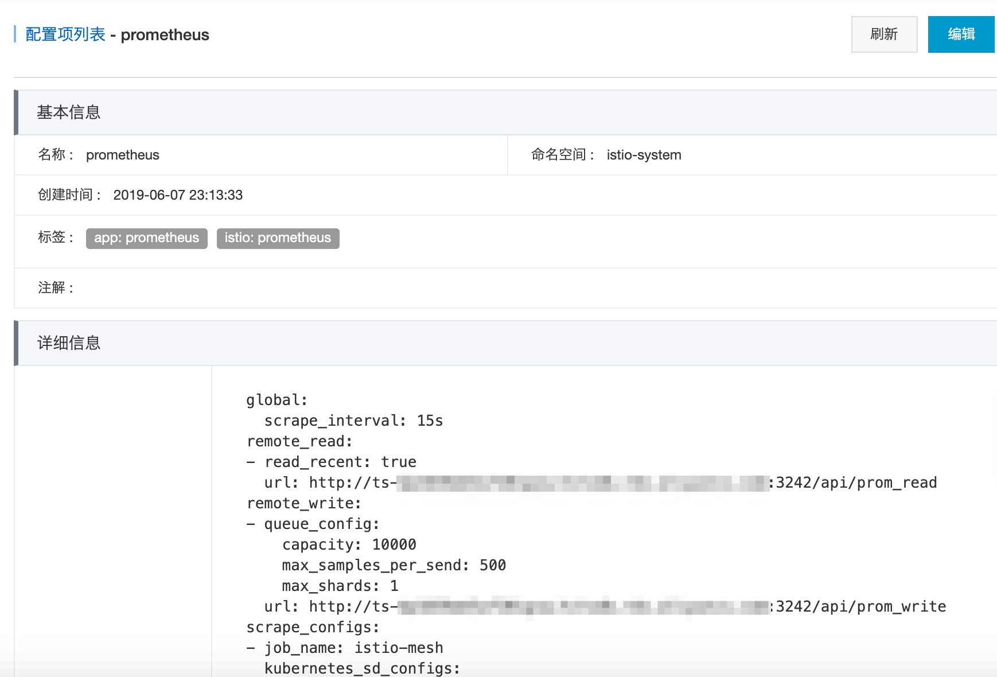
Task: Click the remote_read: config line
Action: point(299,441)
